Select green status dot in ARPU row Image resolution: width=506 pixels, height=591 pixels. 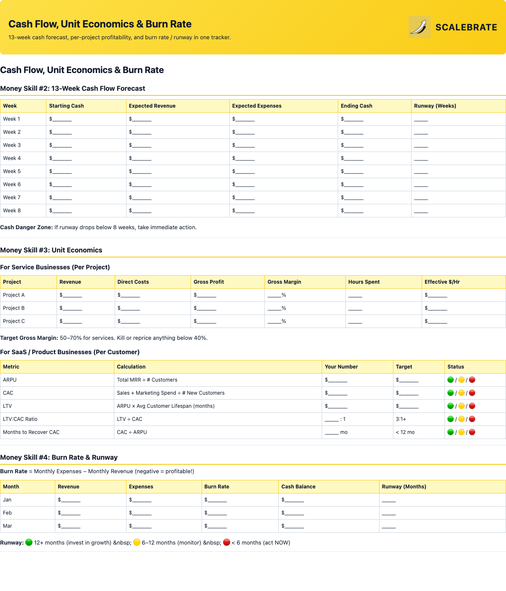[450, 380]
